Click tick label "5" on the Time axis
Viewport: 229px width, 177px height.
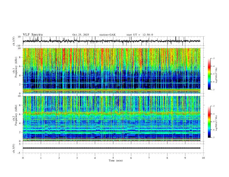pyautogui.click(x=113, y=158)
